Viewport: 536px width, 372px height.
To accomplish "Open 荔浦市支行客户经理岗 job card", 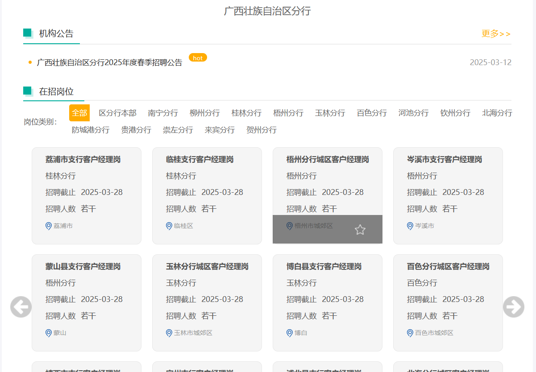I will 87,196.
